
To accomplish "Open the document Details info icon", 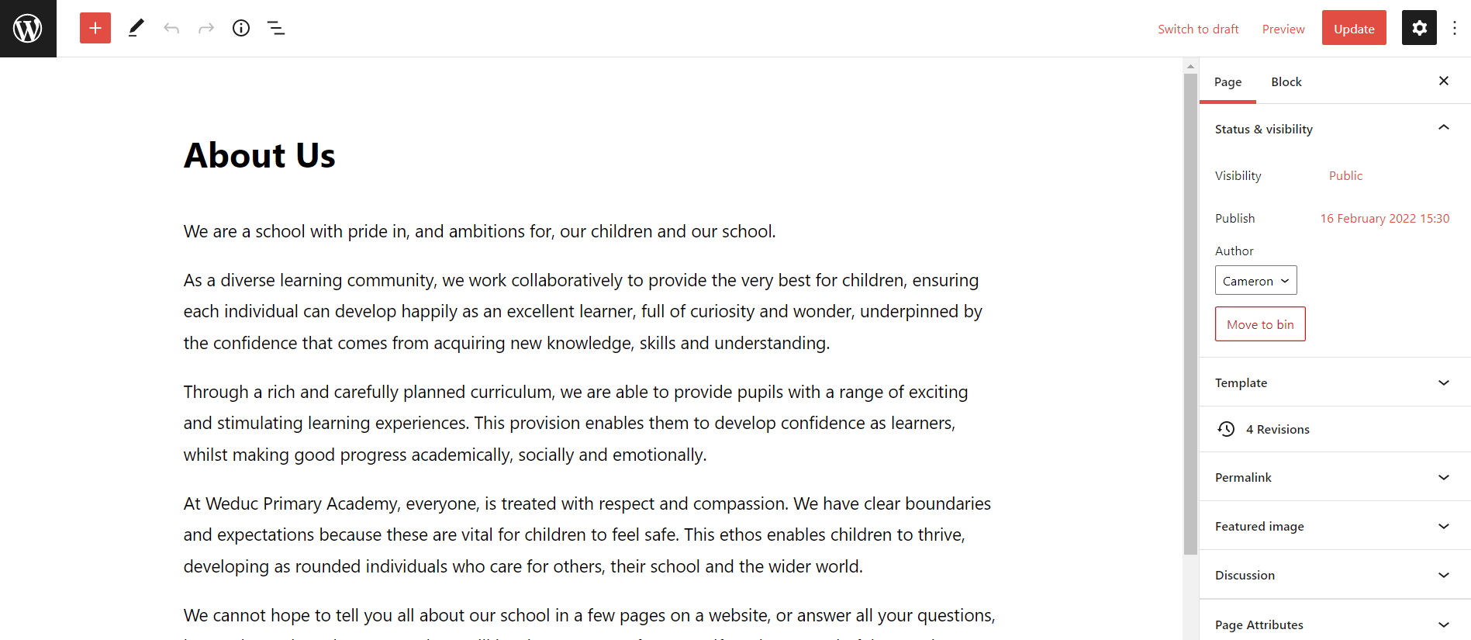I will click(241, 29).
